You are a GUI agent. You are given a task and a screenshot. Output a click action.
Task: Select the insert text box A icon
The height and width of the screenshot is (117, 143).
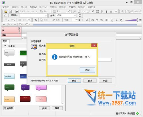74,11
